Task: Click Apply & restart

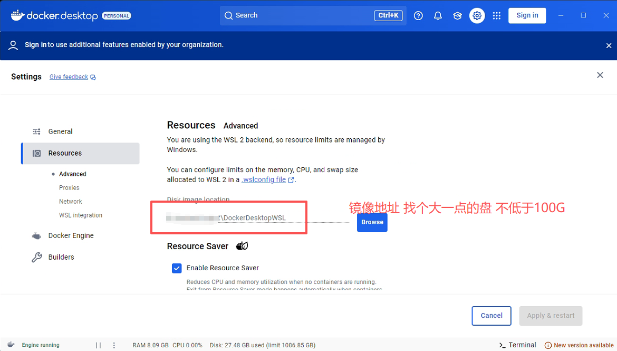Action: click(x=551, y=316)
